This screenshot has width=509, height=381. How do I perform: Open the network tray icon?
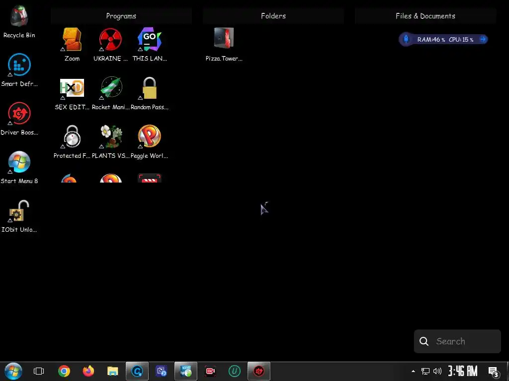tap(425, 371)
